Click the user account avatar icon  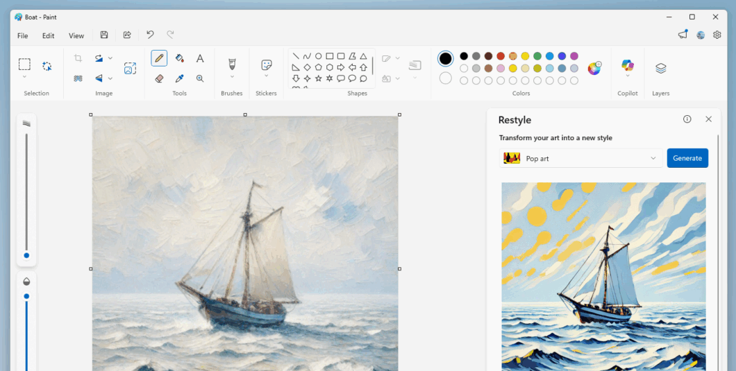tap(701, 35)
